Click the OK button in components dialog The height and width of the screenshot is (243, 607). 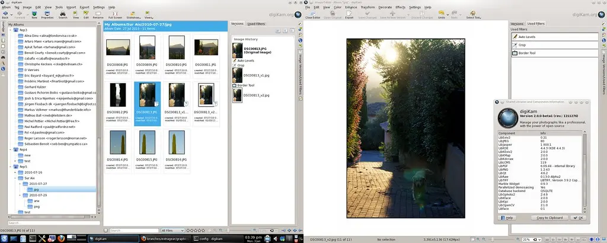577,218
